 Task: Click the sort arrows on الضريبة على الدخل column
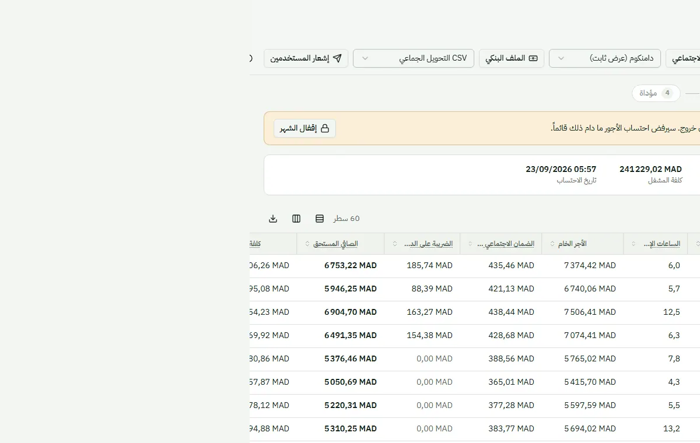[x=395, y=244]
